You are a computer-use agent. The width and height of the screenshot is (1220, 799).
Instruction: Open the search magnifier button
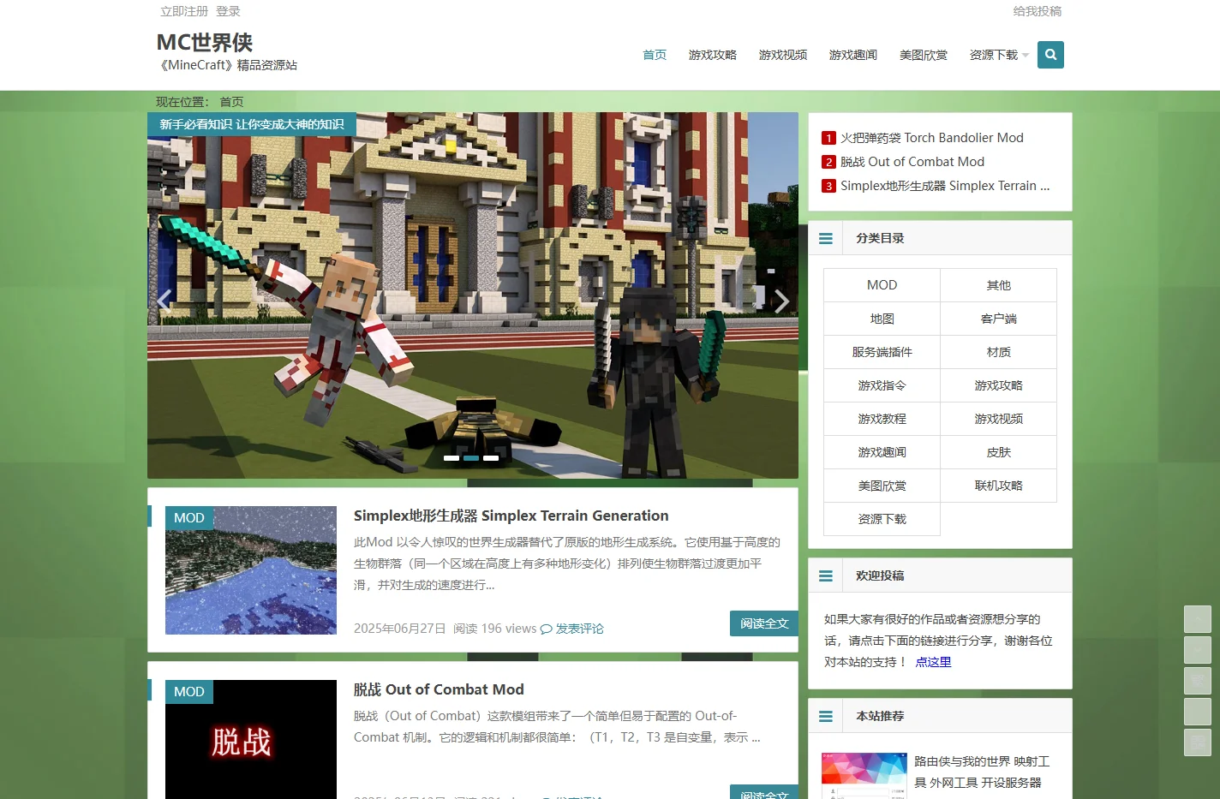click(1050, 55)
